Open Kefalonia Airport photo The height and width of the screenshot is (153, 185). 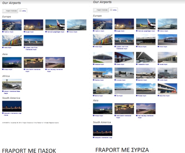click(103, 57)
